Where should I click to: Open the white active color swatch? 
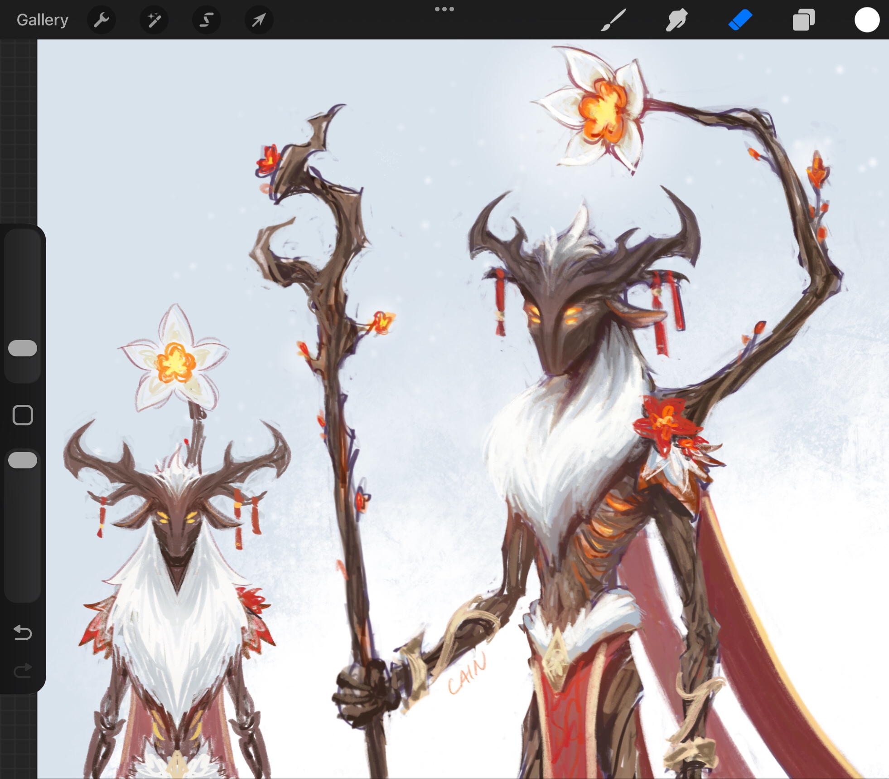(867, 20)
